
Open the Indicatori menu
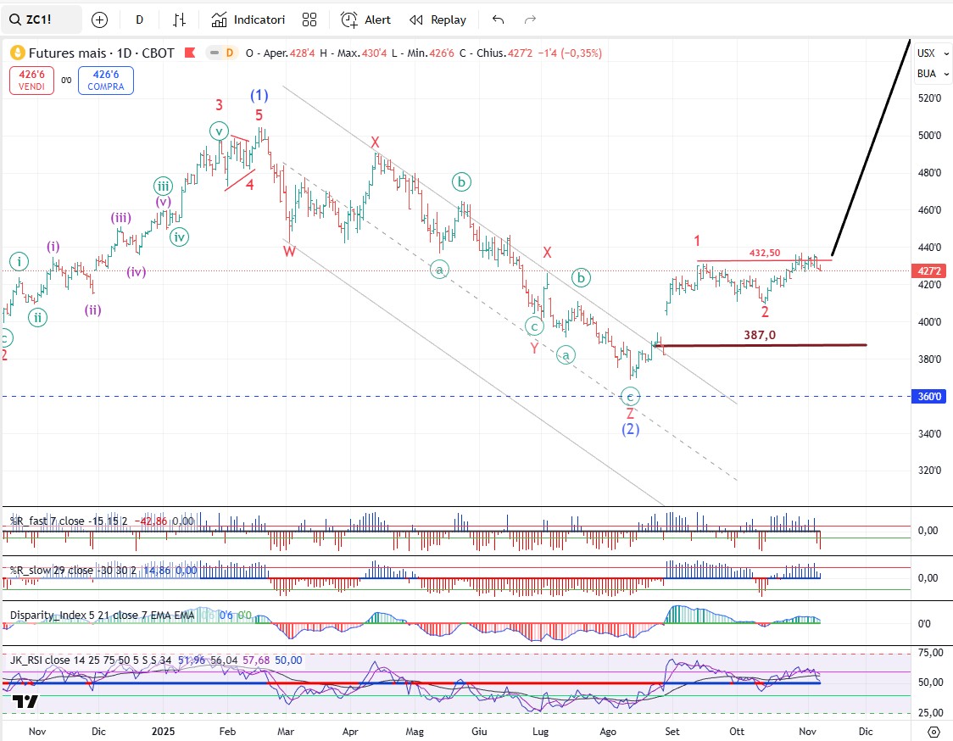pyautogui.click(x=248, y=19)
